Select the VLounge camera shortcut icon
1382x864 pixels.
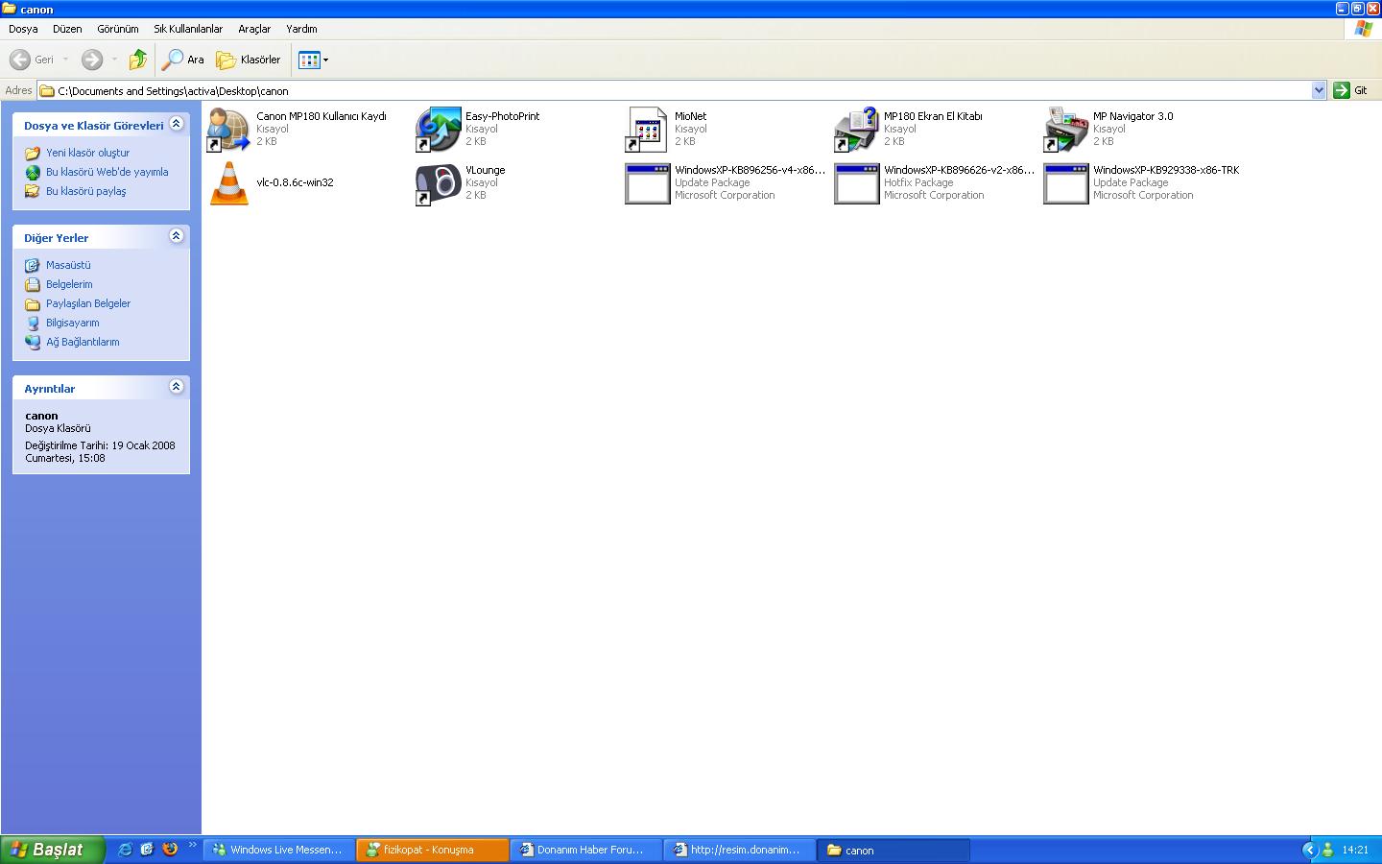[439, 183]
